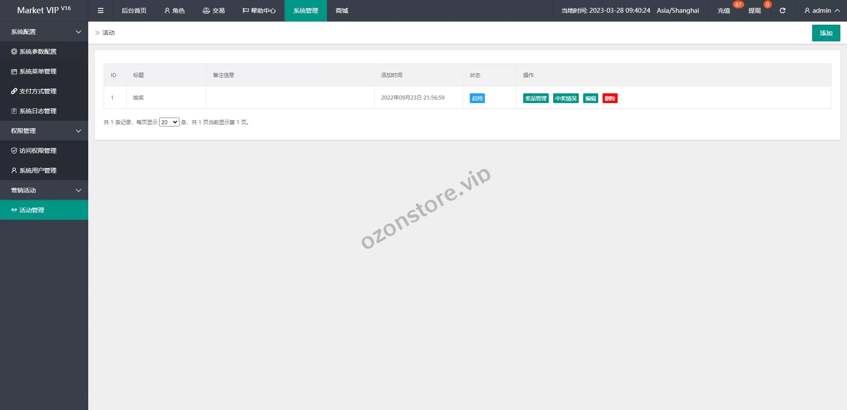Viewport: 847px width, 410px height.
Task: Click the green 添加 button
Action: pos(826,33)
